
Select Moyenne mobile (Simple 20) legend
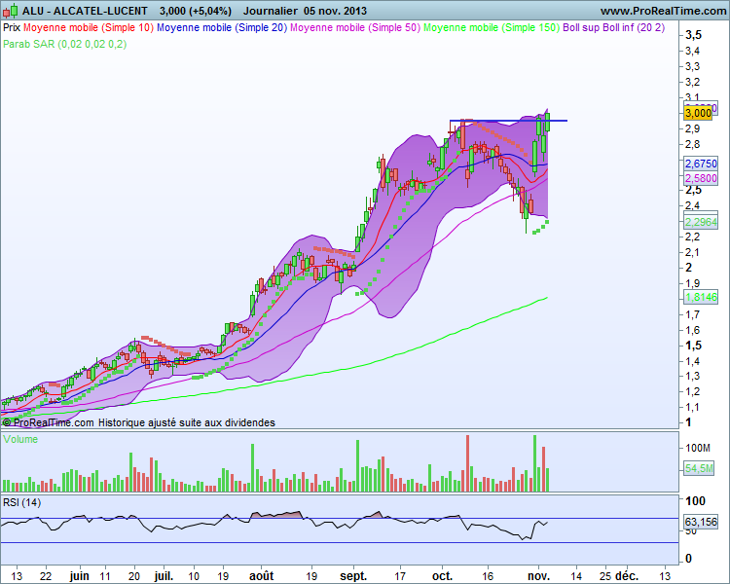coord(222,27)
